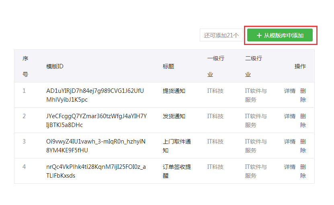Image resolution: width=334 pixels, height=205 pixels.
Task: Open 详情 for the 订单签收提醒 template
Action: pos(290,167)
